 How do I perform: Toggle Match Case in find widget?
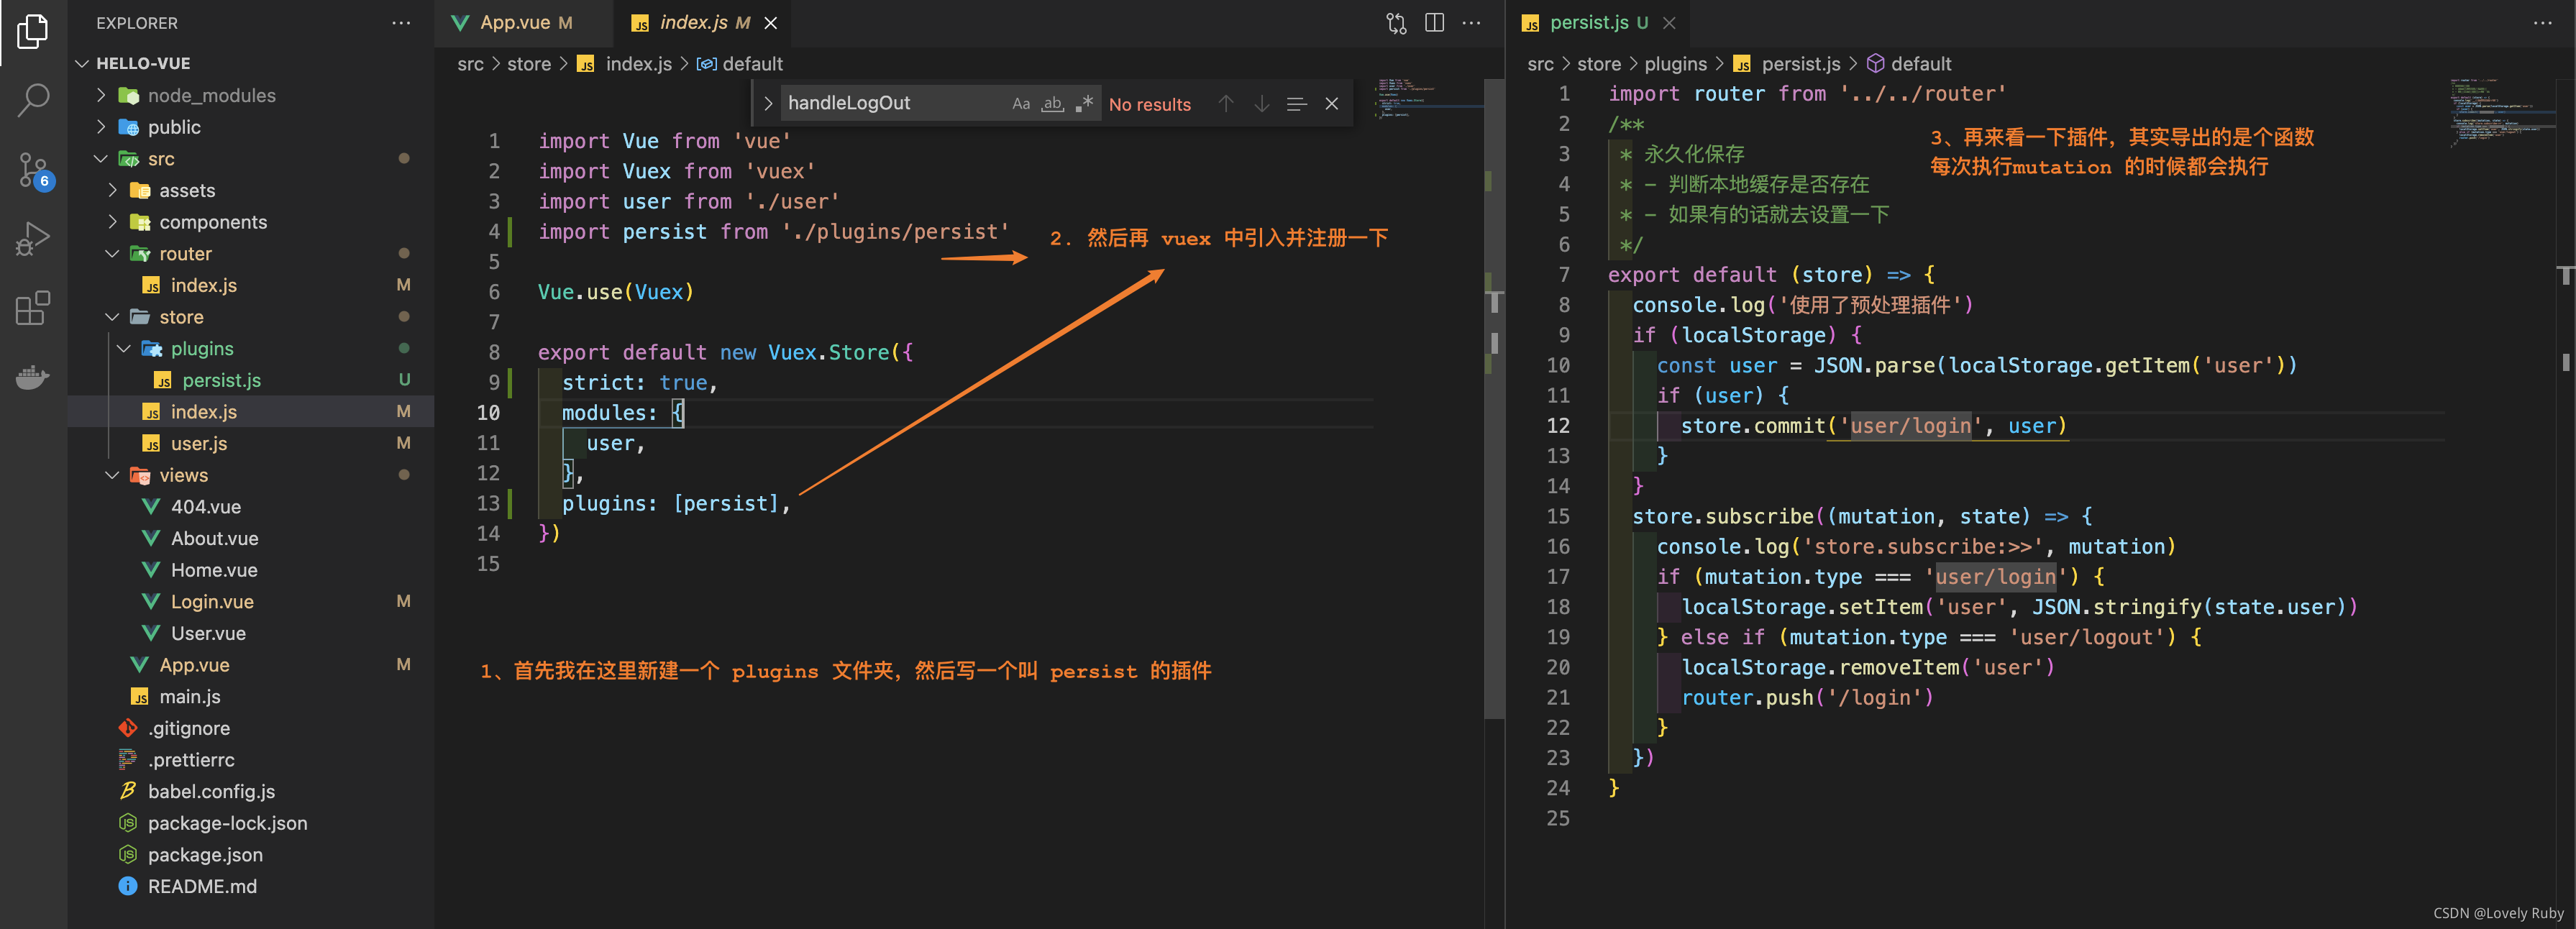coord(1020,104)
